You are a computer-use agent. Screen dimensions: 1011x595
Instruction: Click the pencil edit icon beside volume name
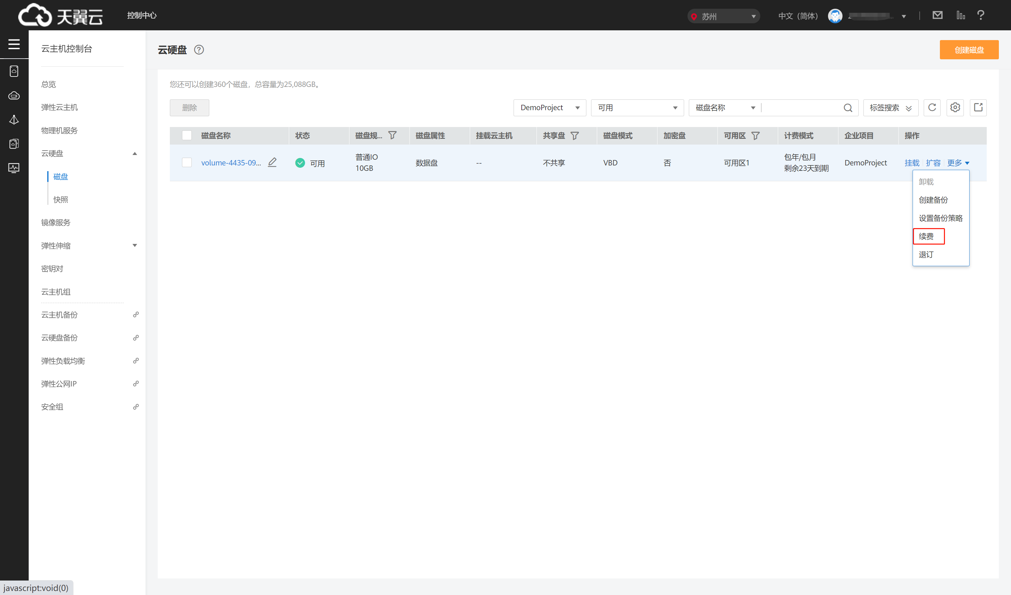(x=272, y=162)
